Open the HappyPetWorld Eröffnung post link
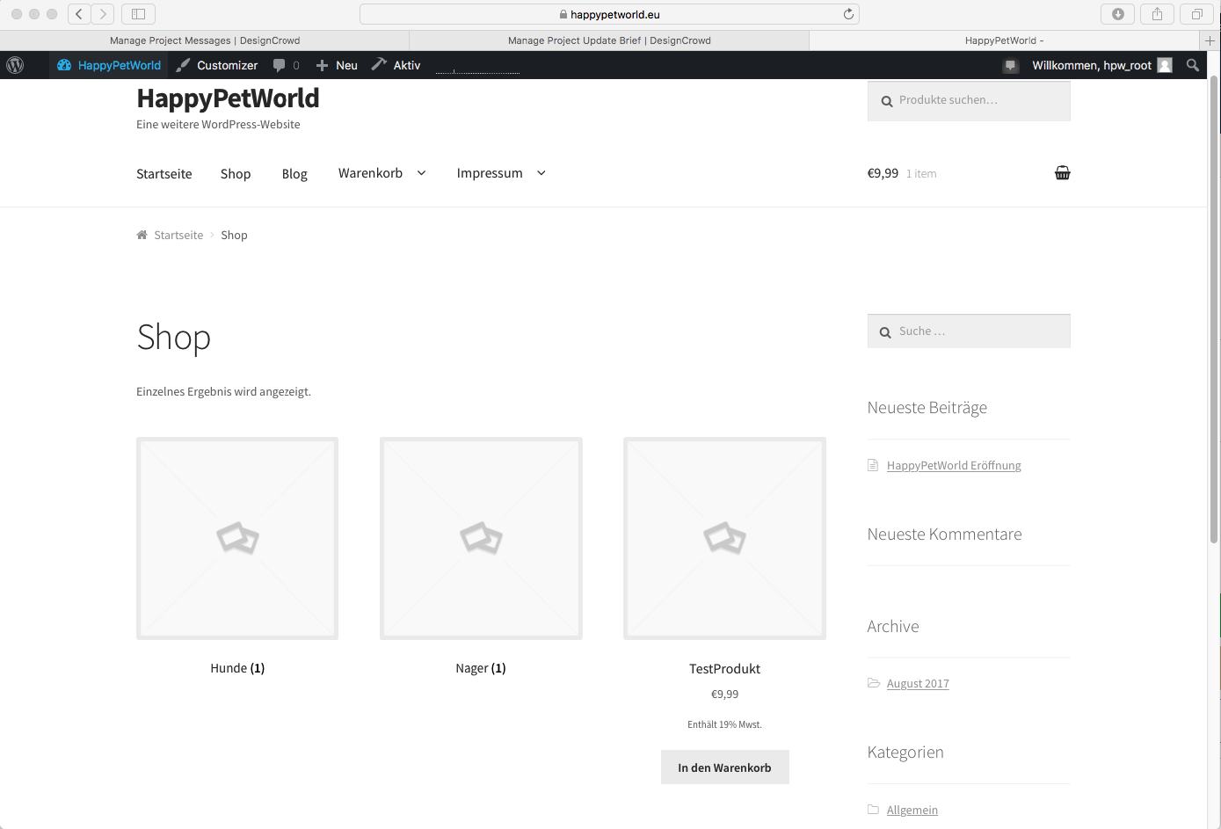Screen dimensions: 1221x829 coord(954,466)
